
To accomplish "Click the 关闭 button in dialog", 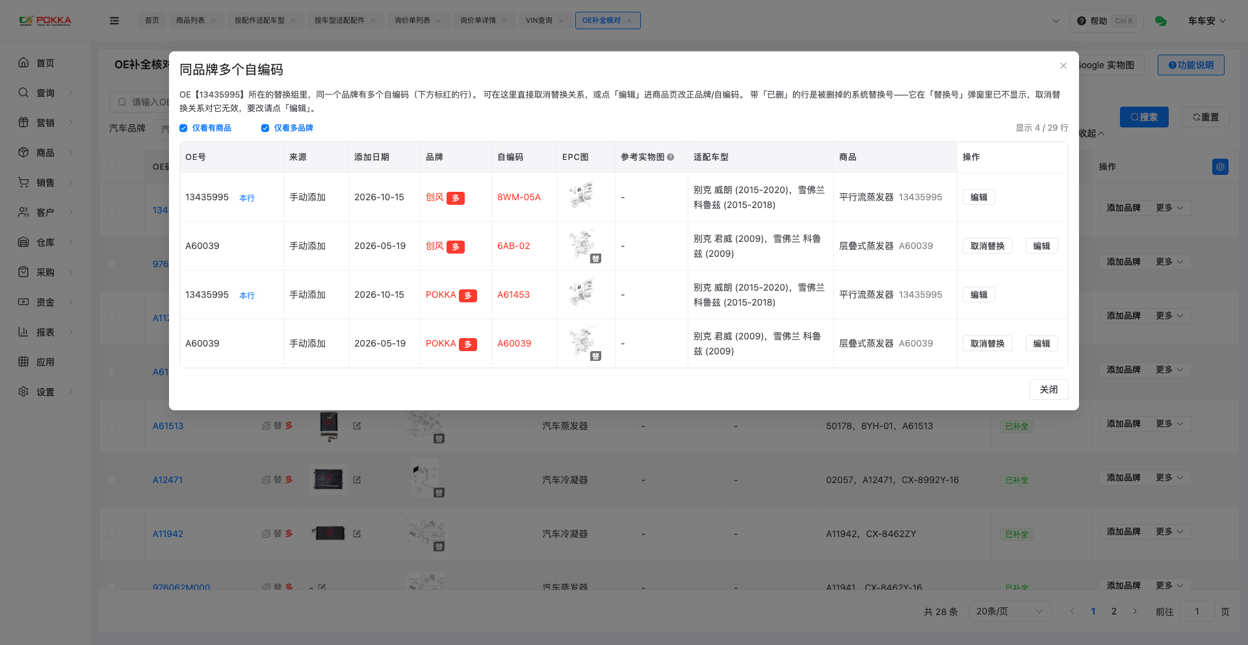I will pos(1048,389).
